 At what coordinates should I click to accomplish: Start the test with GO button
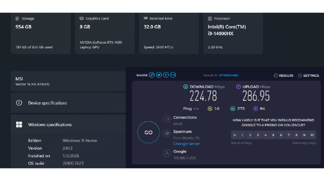148,132
